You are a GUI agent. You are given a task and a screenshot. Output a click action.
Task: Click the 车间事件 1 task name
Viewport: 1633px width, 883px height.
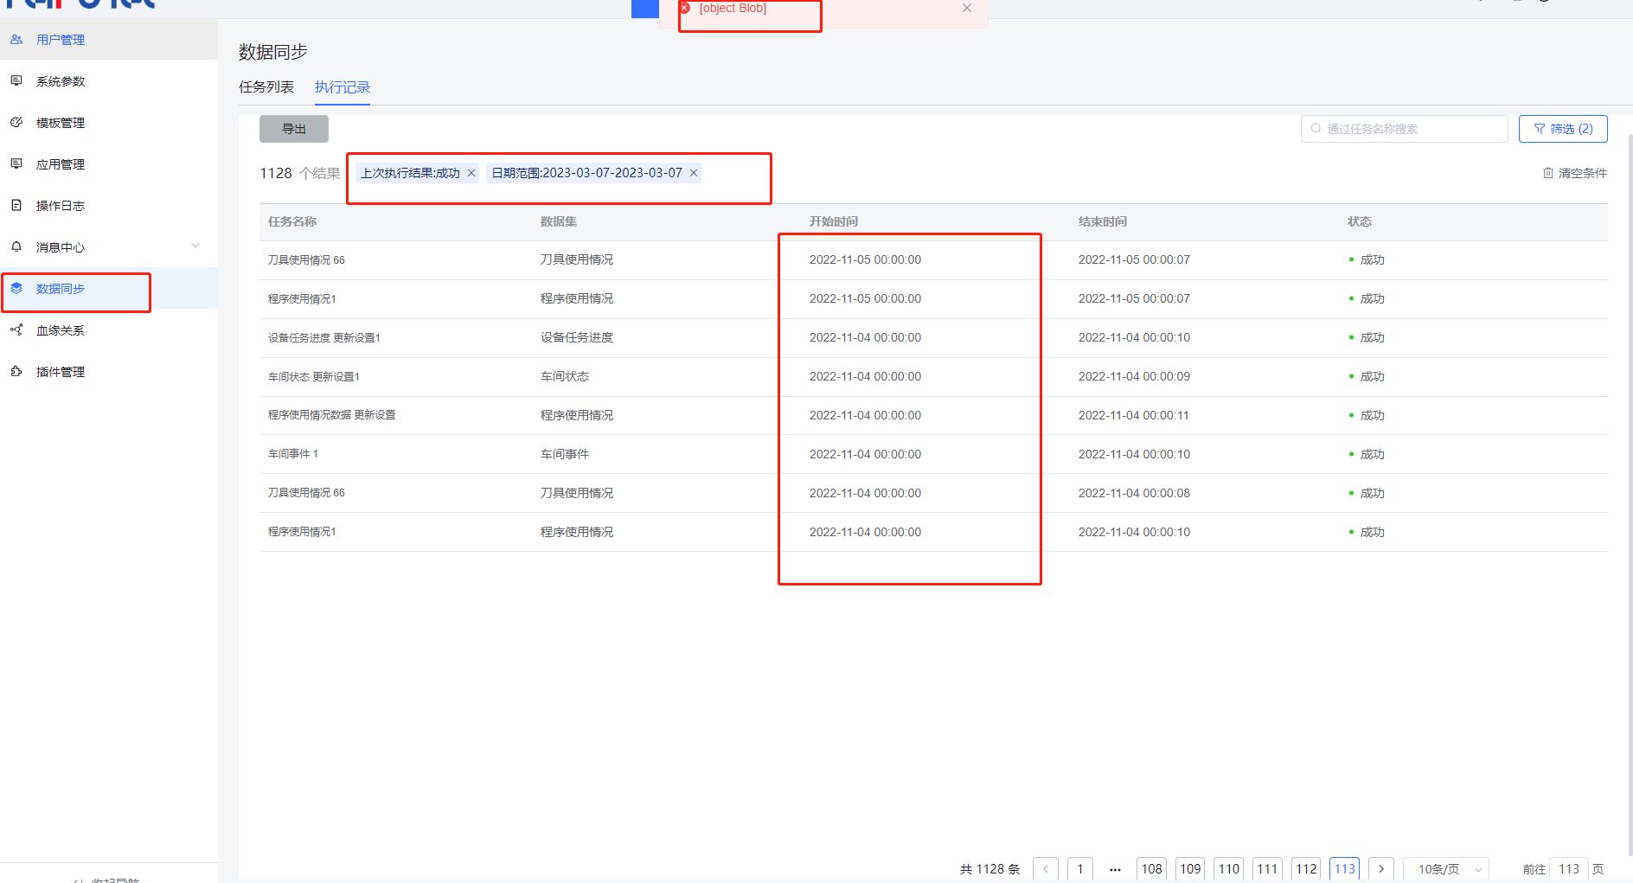[x=293, y=454]
